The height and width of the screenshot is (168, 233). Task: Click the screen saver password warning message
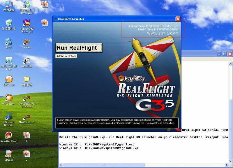click(x=117, y=123)
